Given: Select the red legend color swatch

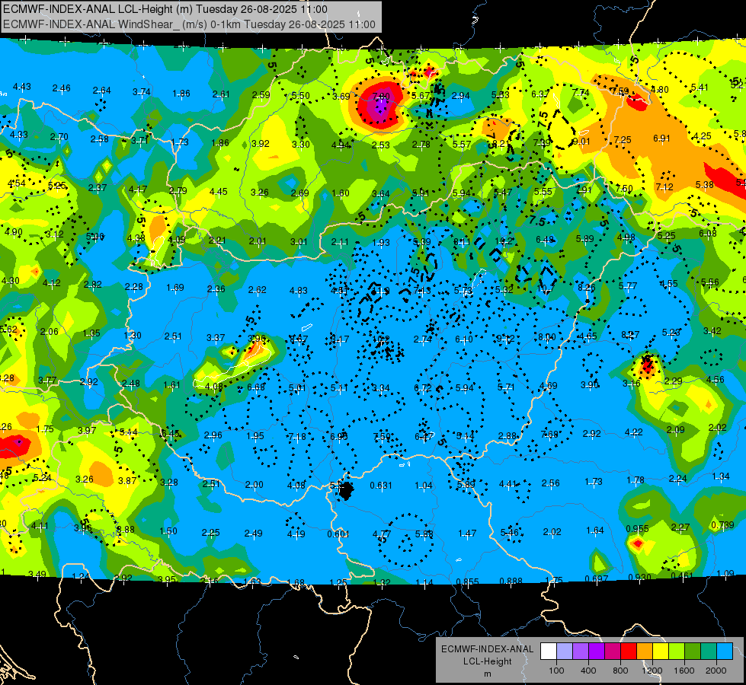Looking at the screenshot, I should 629,652.
